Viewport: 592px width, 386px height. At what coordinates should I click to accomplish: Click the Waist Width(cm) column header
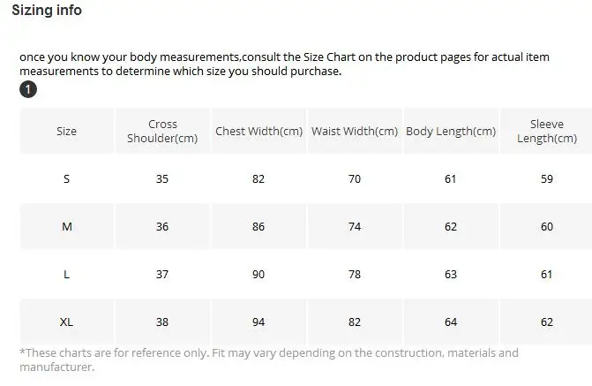tap(355, 132)
